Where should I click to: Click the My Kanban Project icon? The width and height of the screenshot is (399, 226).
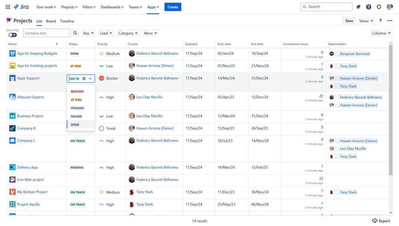coord(12,192)
